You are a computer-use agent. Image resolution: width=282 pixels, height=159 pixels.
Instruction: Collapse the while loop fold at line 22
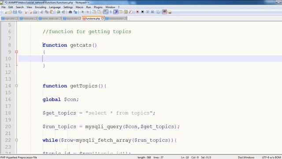[16, 140]
